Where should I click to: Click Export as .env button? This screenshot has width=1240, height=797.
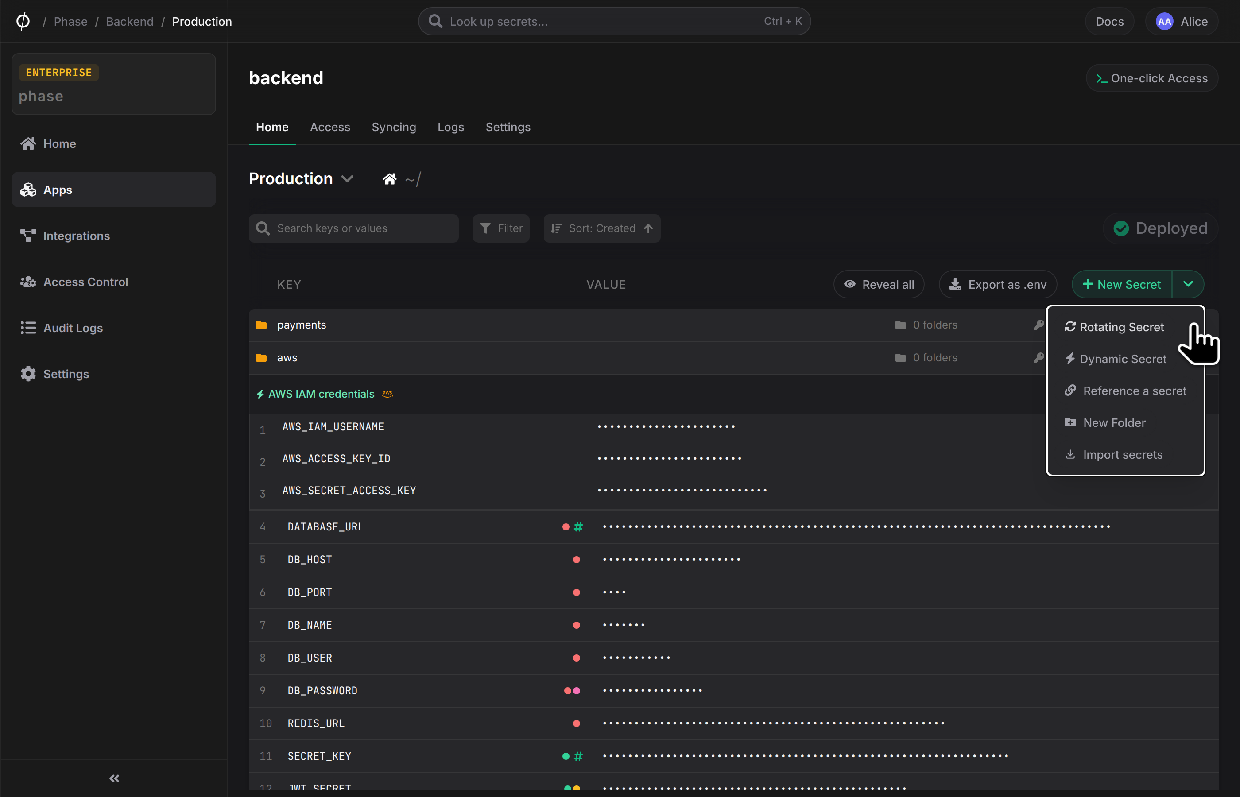click(x=997, y=284)
